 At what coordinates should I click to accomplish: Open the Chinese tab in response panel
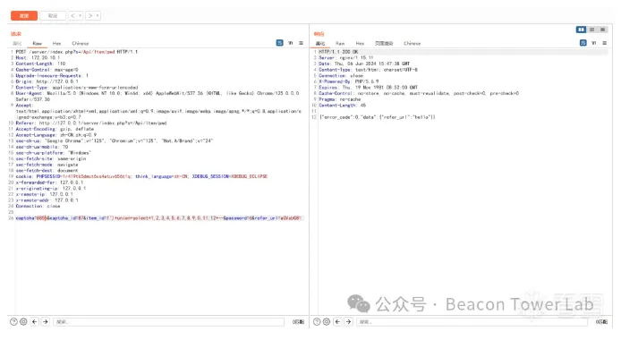pyautogui.click(x=413, y=43)
